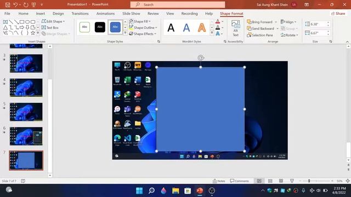Apply white outlined Abc shape style
351x197 pixels.
pos(84,27)
